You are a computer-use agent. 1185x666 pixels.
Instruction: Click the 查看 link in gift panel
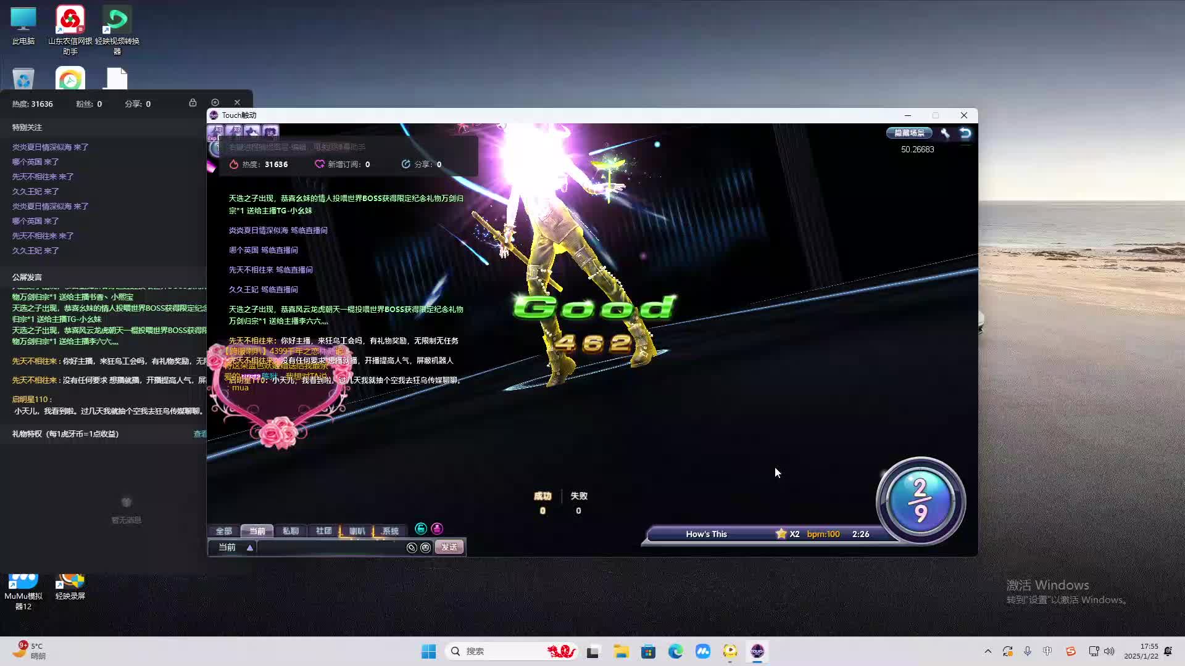200,434
